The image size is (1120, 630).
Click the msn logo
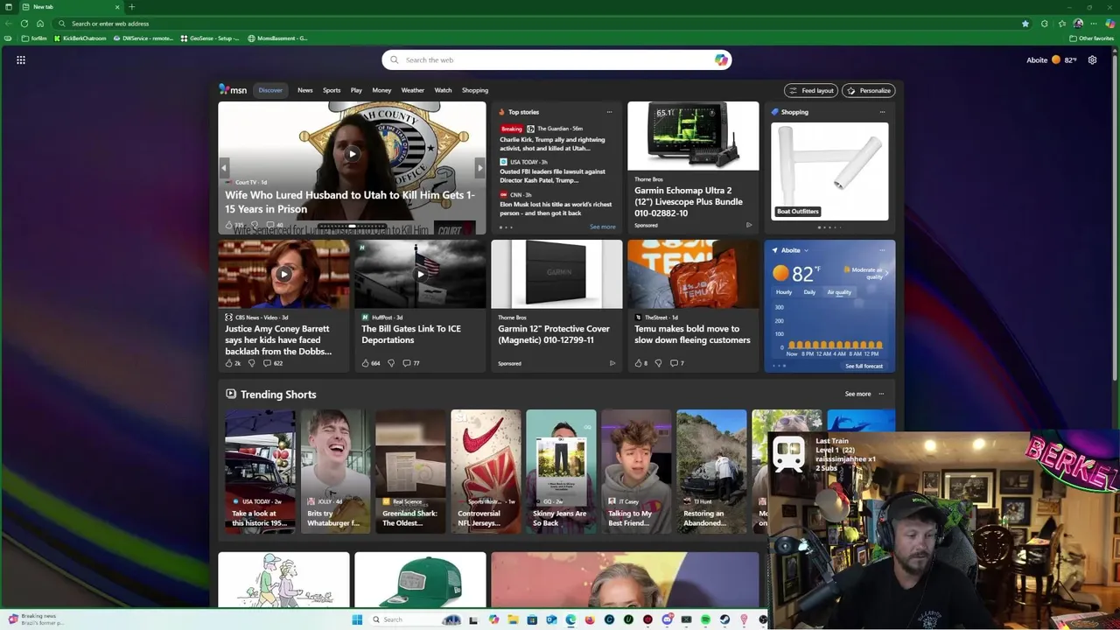(233, 89)
